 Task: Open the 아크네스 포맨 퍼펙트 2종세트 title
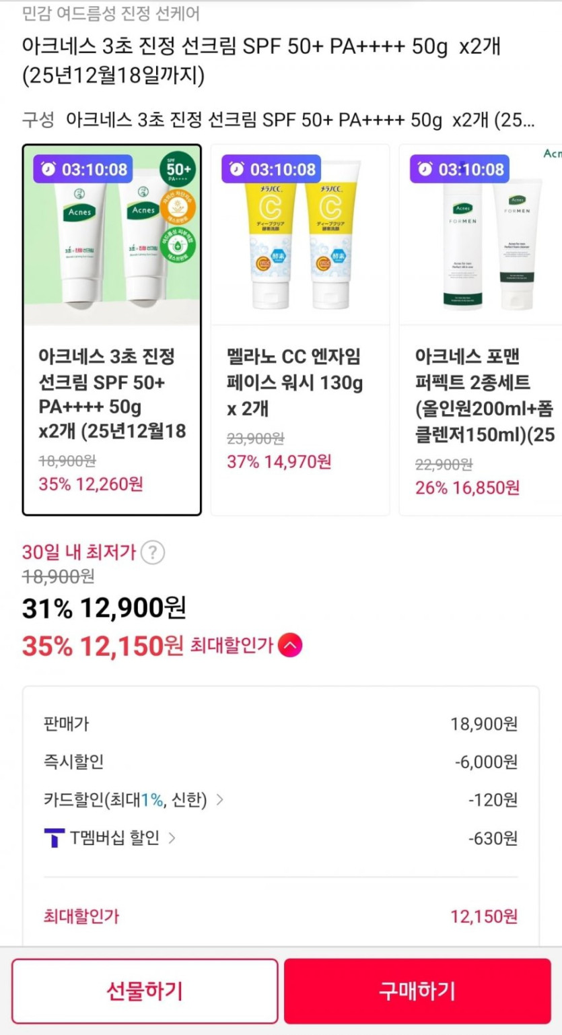coord(483,395)
